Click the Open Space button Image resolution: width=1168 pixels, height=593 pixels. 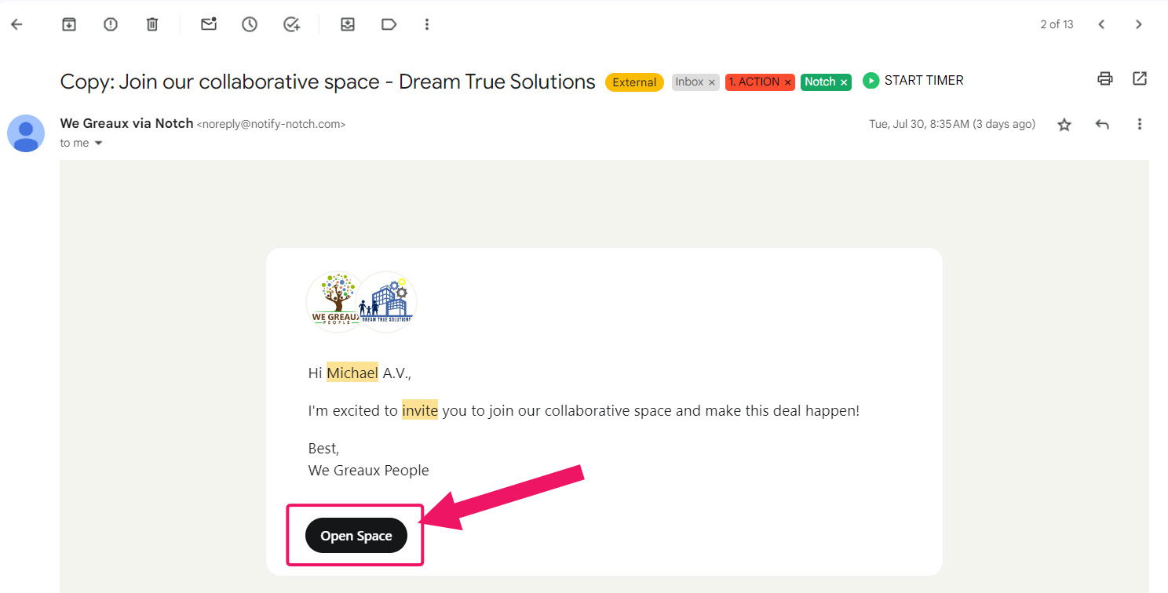coord(356,536)
